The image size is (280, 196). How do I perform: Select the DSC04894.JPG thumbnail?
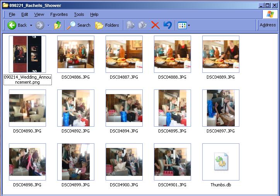pyautogui.click(x=124, y=108)
